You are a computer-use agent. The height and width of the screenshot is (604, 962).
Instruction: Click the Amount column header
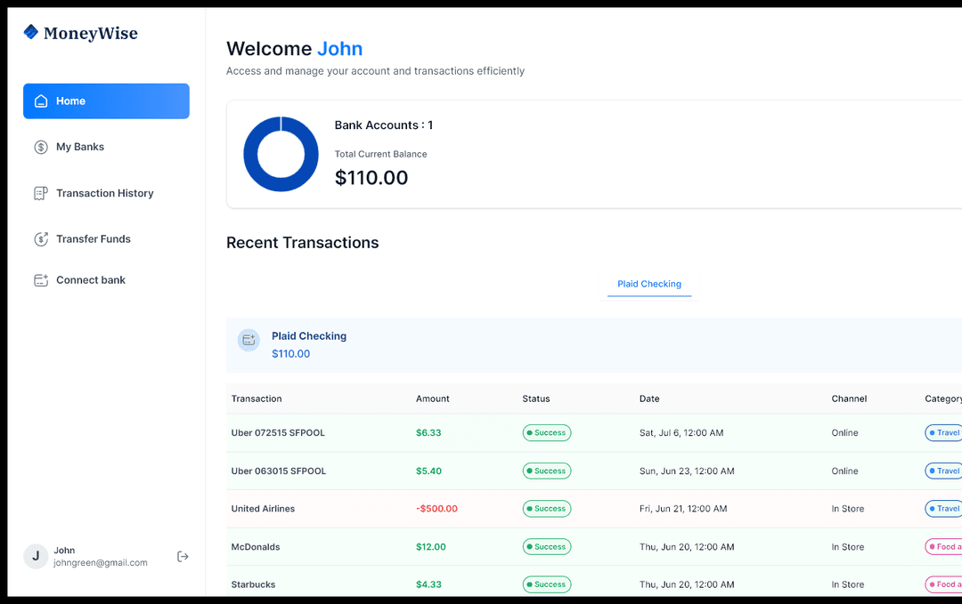[x=433, y=399]
